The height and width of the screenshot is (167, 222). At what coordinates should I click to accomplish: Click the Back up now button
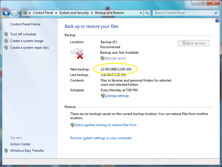pyautogui.click(x=194, y=43)
